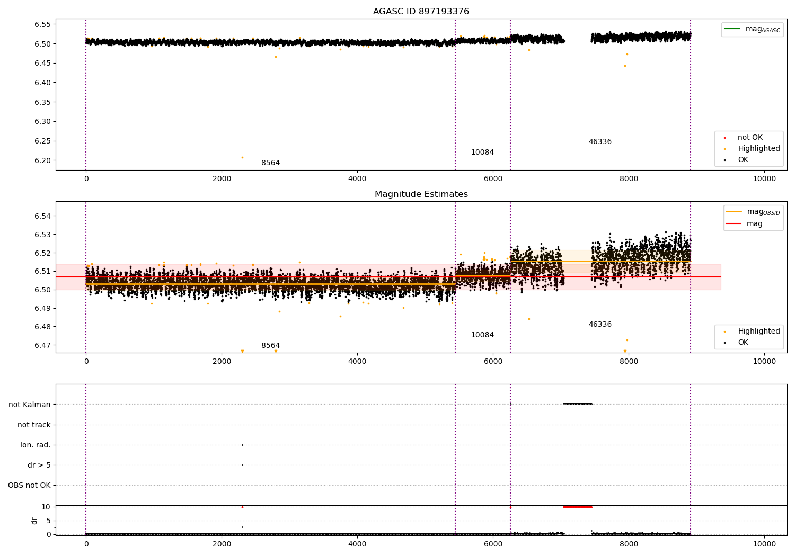Click the 6.53 y-axis tick label
This screenshot has height=556, width=795.
tap(42, 235)
